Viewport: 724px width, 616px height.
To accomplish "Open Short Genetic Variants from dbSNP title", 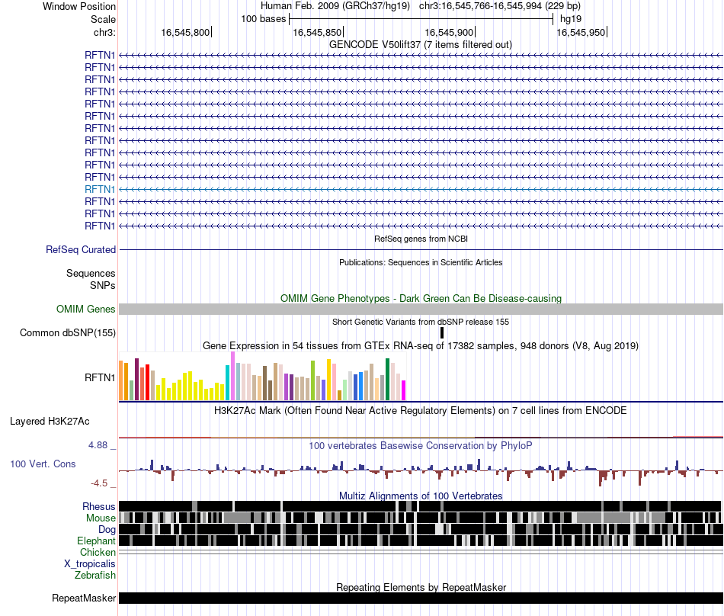I will click(421, 322).
